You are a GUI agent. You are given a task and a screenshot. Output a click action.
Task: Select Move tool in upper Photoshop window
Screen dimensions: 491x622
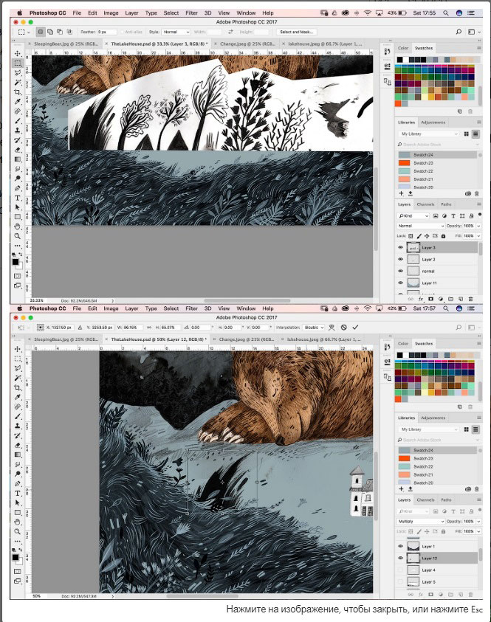18,54
